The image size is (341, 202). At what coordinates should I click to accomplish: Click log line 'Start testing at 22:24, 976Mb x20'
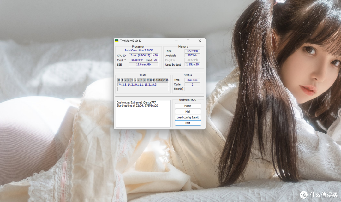(x=137, y=106)
